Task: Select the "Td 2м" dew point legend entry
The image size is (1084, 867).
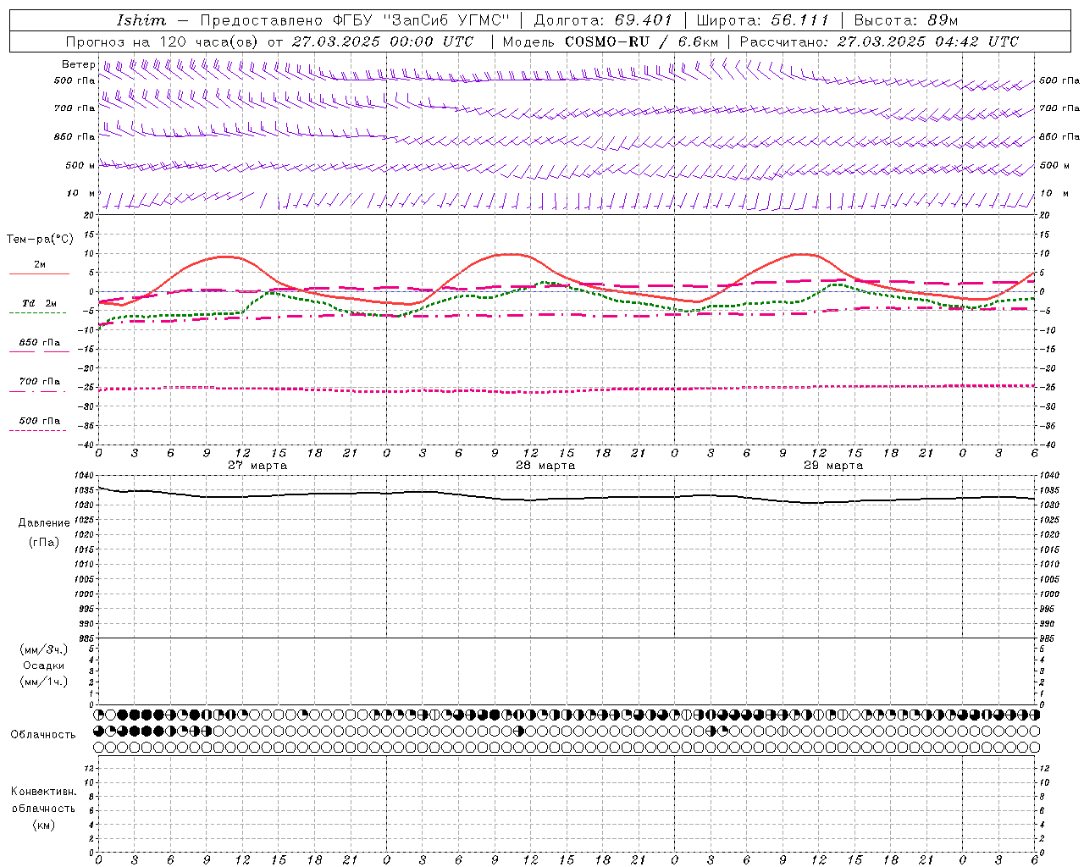Action: pos(40,302)
